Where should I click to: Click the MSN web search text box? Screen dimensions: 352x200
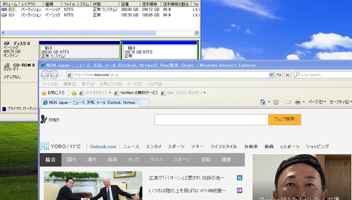[211, 120]
